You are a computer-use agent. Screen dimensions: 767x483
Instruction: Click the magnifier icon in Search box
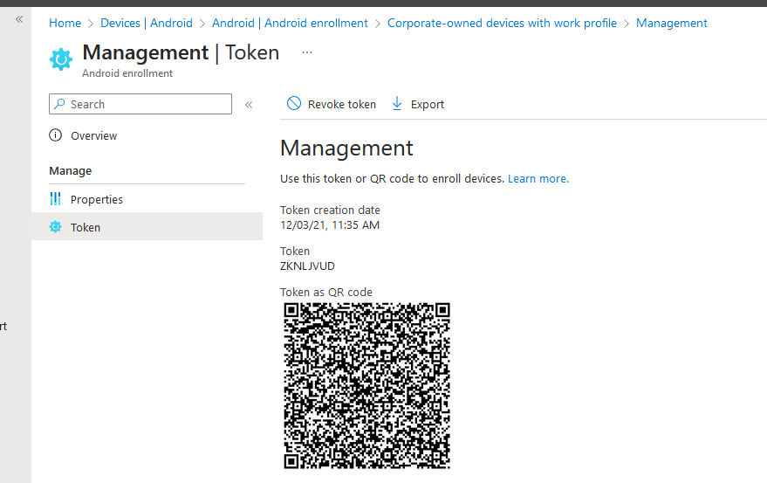(59, 104)
